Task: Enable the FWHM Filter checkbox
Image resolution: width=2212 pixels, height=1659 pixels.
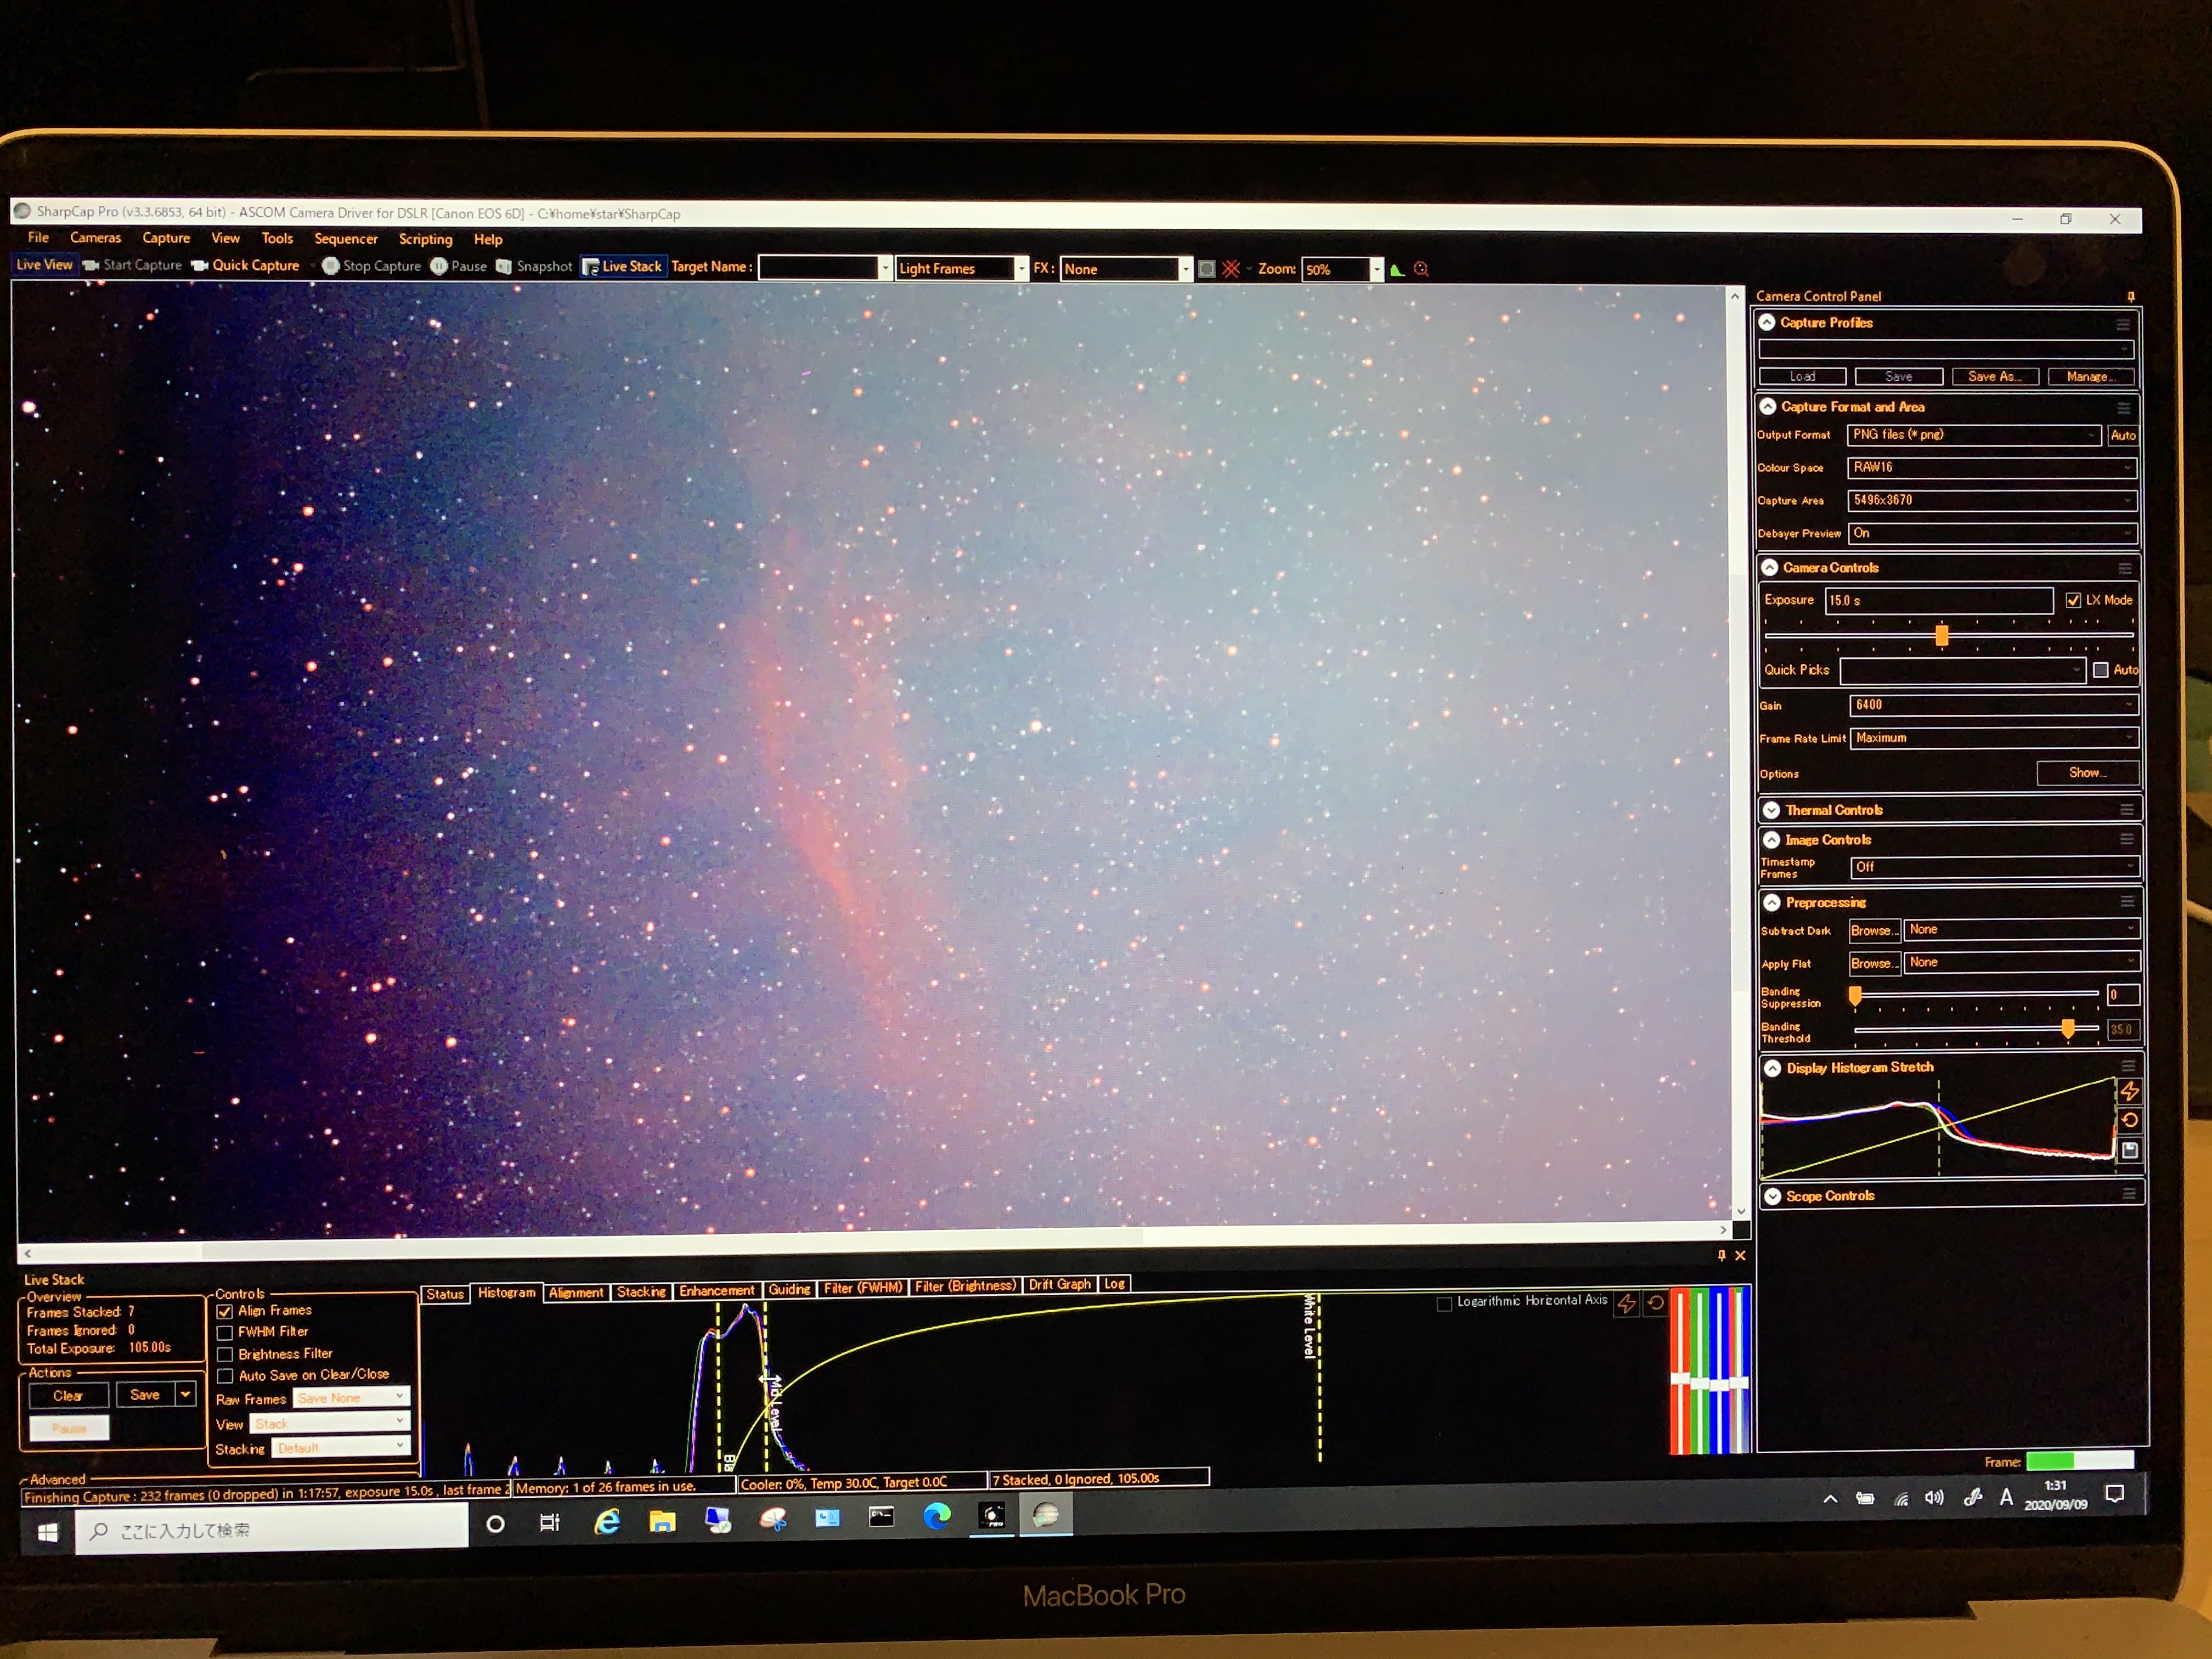Action: (225, 1332)
